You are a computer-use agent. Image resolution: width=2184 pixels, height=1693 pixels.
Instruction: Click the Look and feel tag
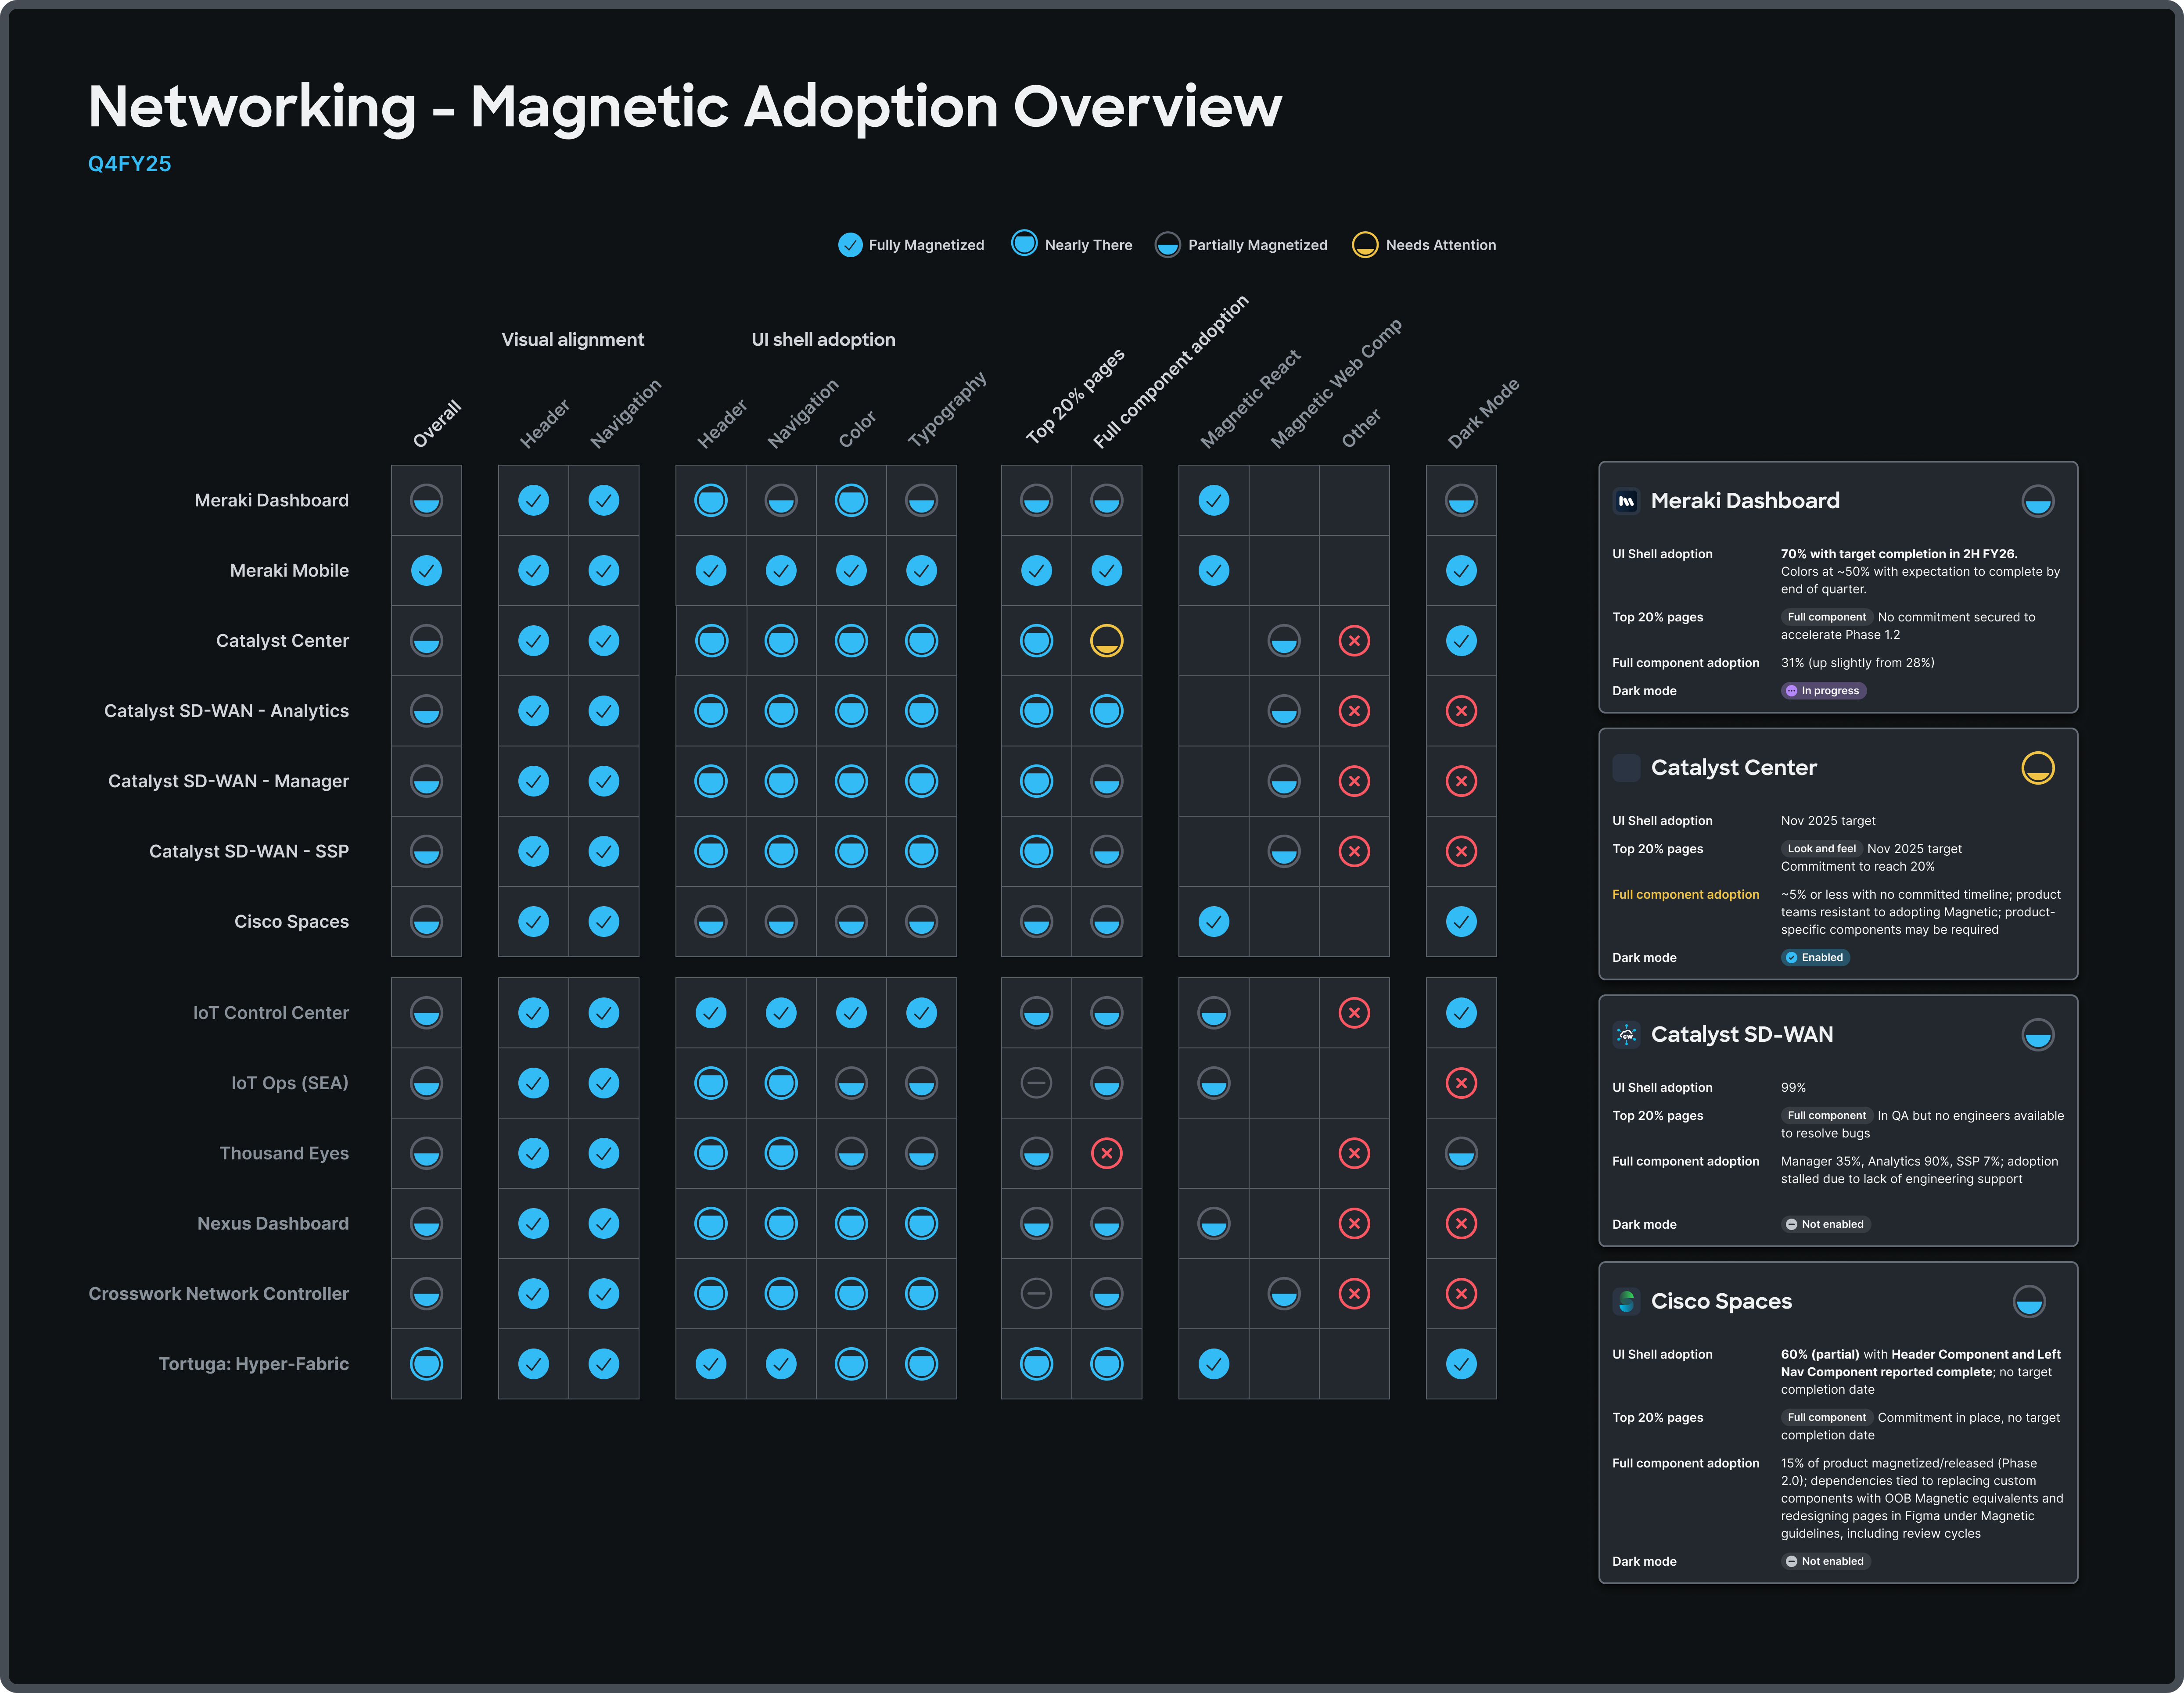tap(1821, 849)
